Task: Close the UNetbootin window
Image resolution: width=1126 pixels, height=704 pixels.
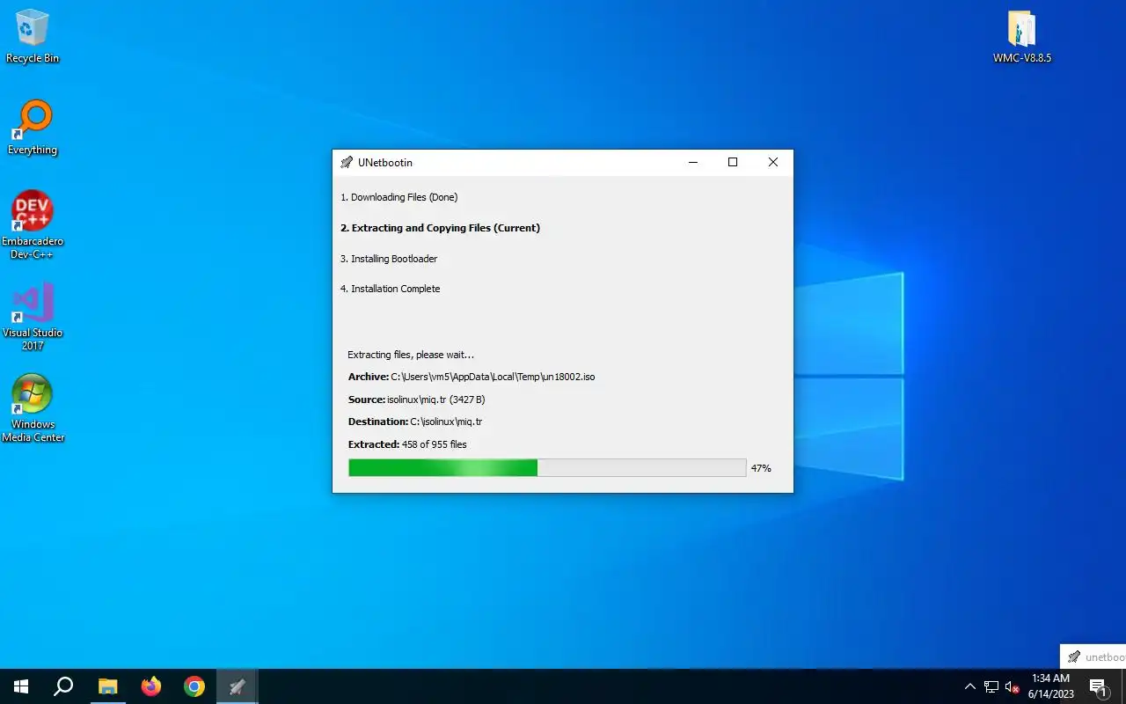Action: [x=773, y=163]
